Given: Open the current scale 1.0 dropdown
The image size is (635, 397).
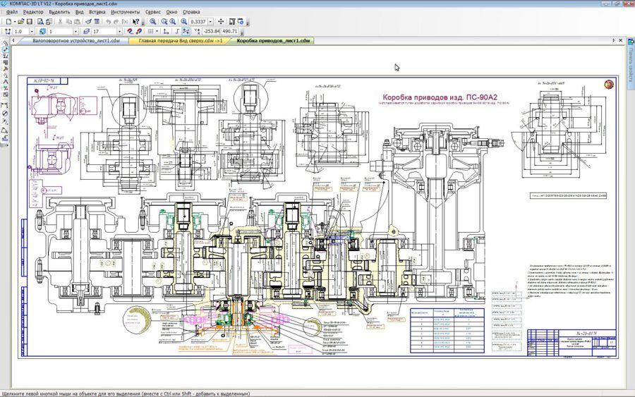Looking at the screenshot, I should click(x=32, y=32).
